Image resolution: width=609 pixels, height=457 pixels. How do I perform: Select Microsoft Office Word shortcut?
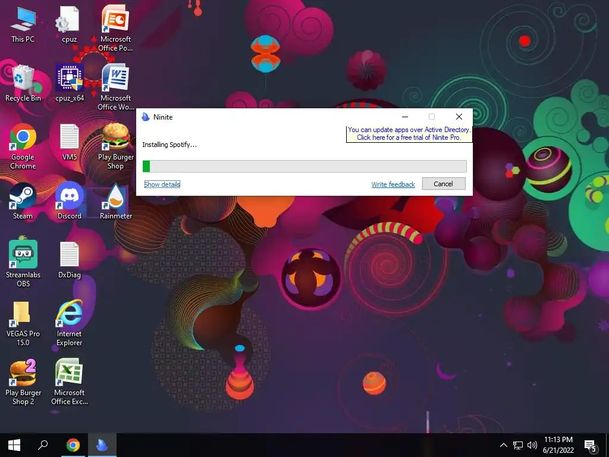point(115,87)
